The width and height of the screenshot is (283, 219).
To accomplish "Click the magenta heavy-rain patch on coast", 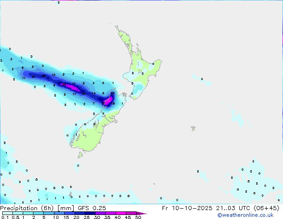I will coord(108,101).
